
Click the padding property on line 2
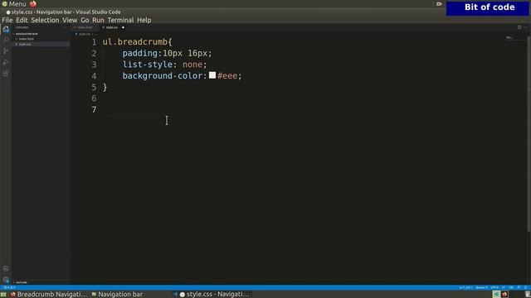pyautogui.click(x=140, y=53)
